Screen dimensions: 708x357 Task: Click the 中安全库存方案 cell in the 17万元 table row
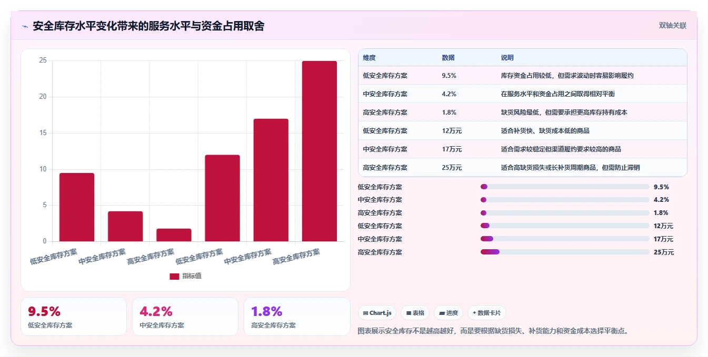click(x=385, y=149)
